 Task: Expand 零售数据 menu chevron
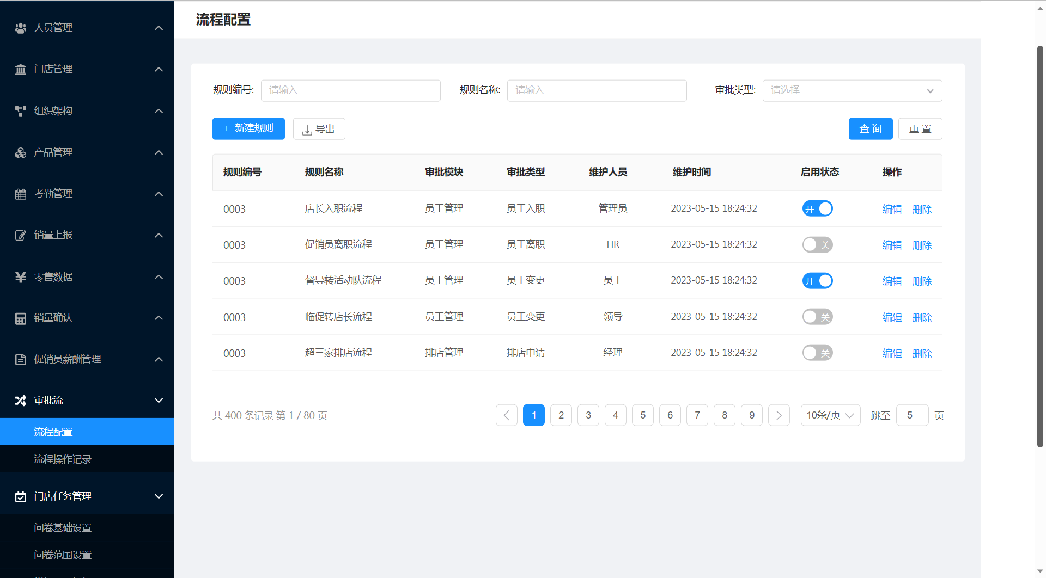tap(159, 277)
